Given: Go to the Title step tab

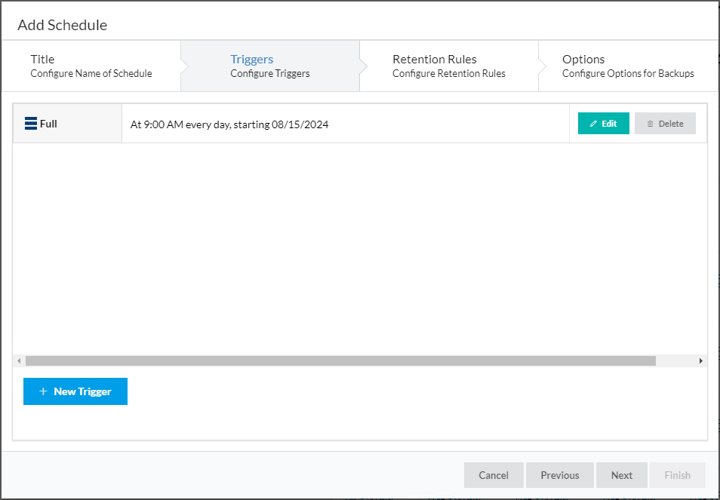Looking at the screenshot, I should (x=91, y=66).
